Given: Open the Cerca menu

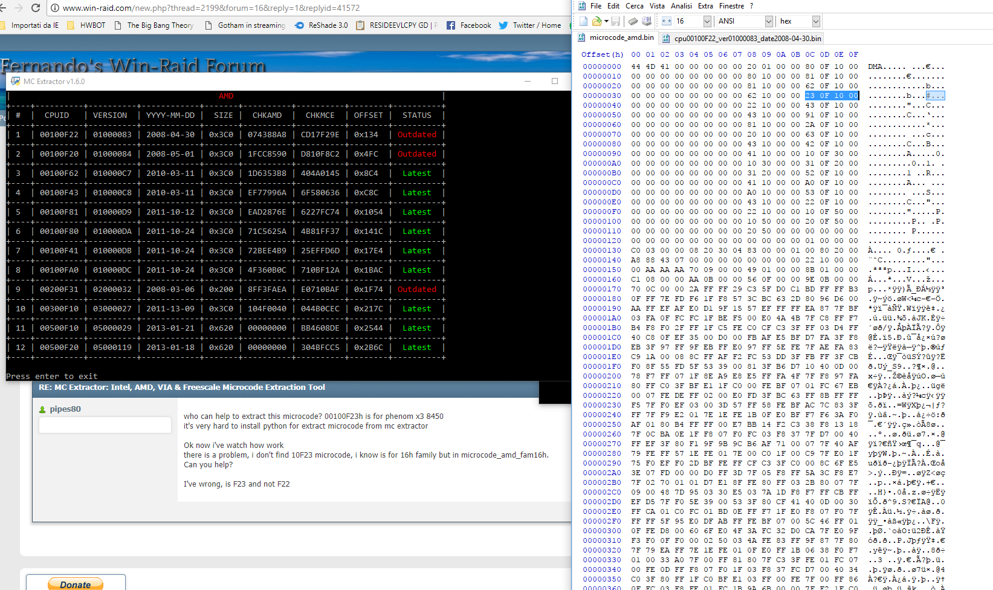Looking at the screenshot, I should click(x=635, y=6).
